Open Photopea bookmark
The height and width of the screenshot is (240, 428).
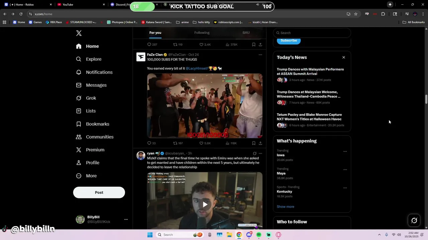coord(122,22)
